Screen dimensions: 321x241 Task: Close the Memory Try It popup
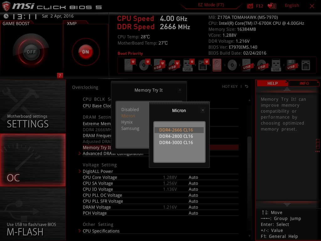[180, 90]
